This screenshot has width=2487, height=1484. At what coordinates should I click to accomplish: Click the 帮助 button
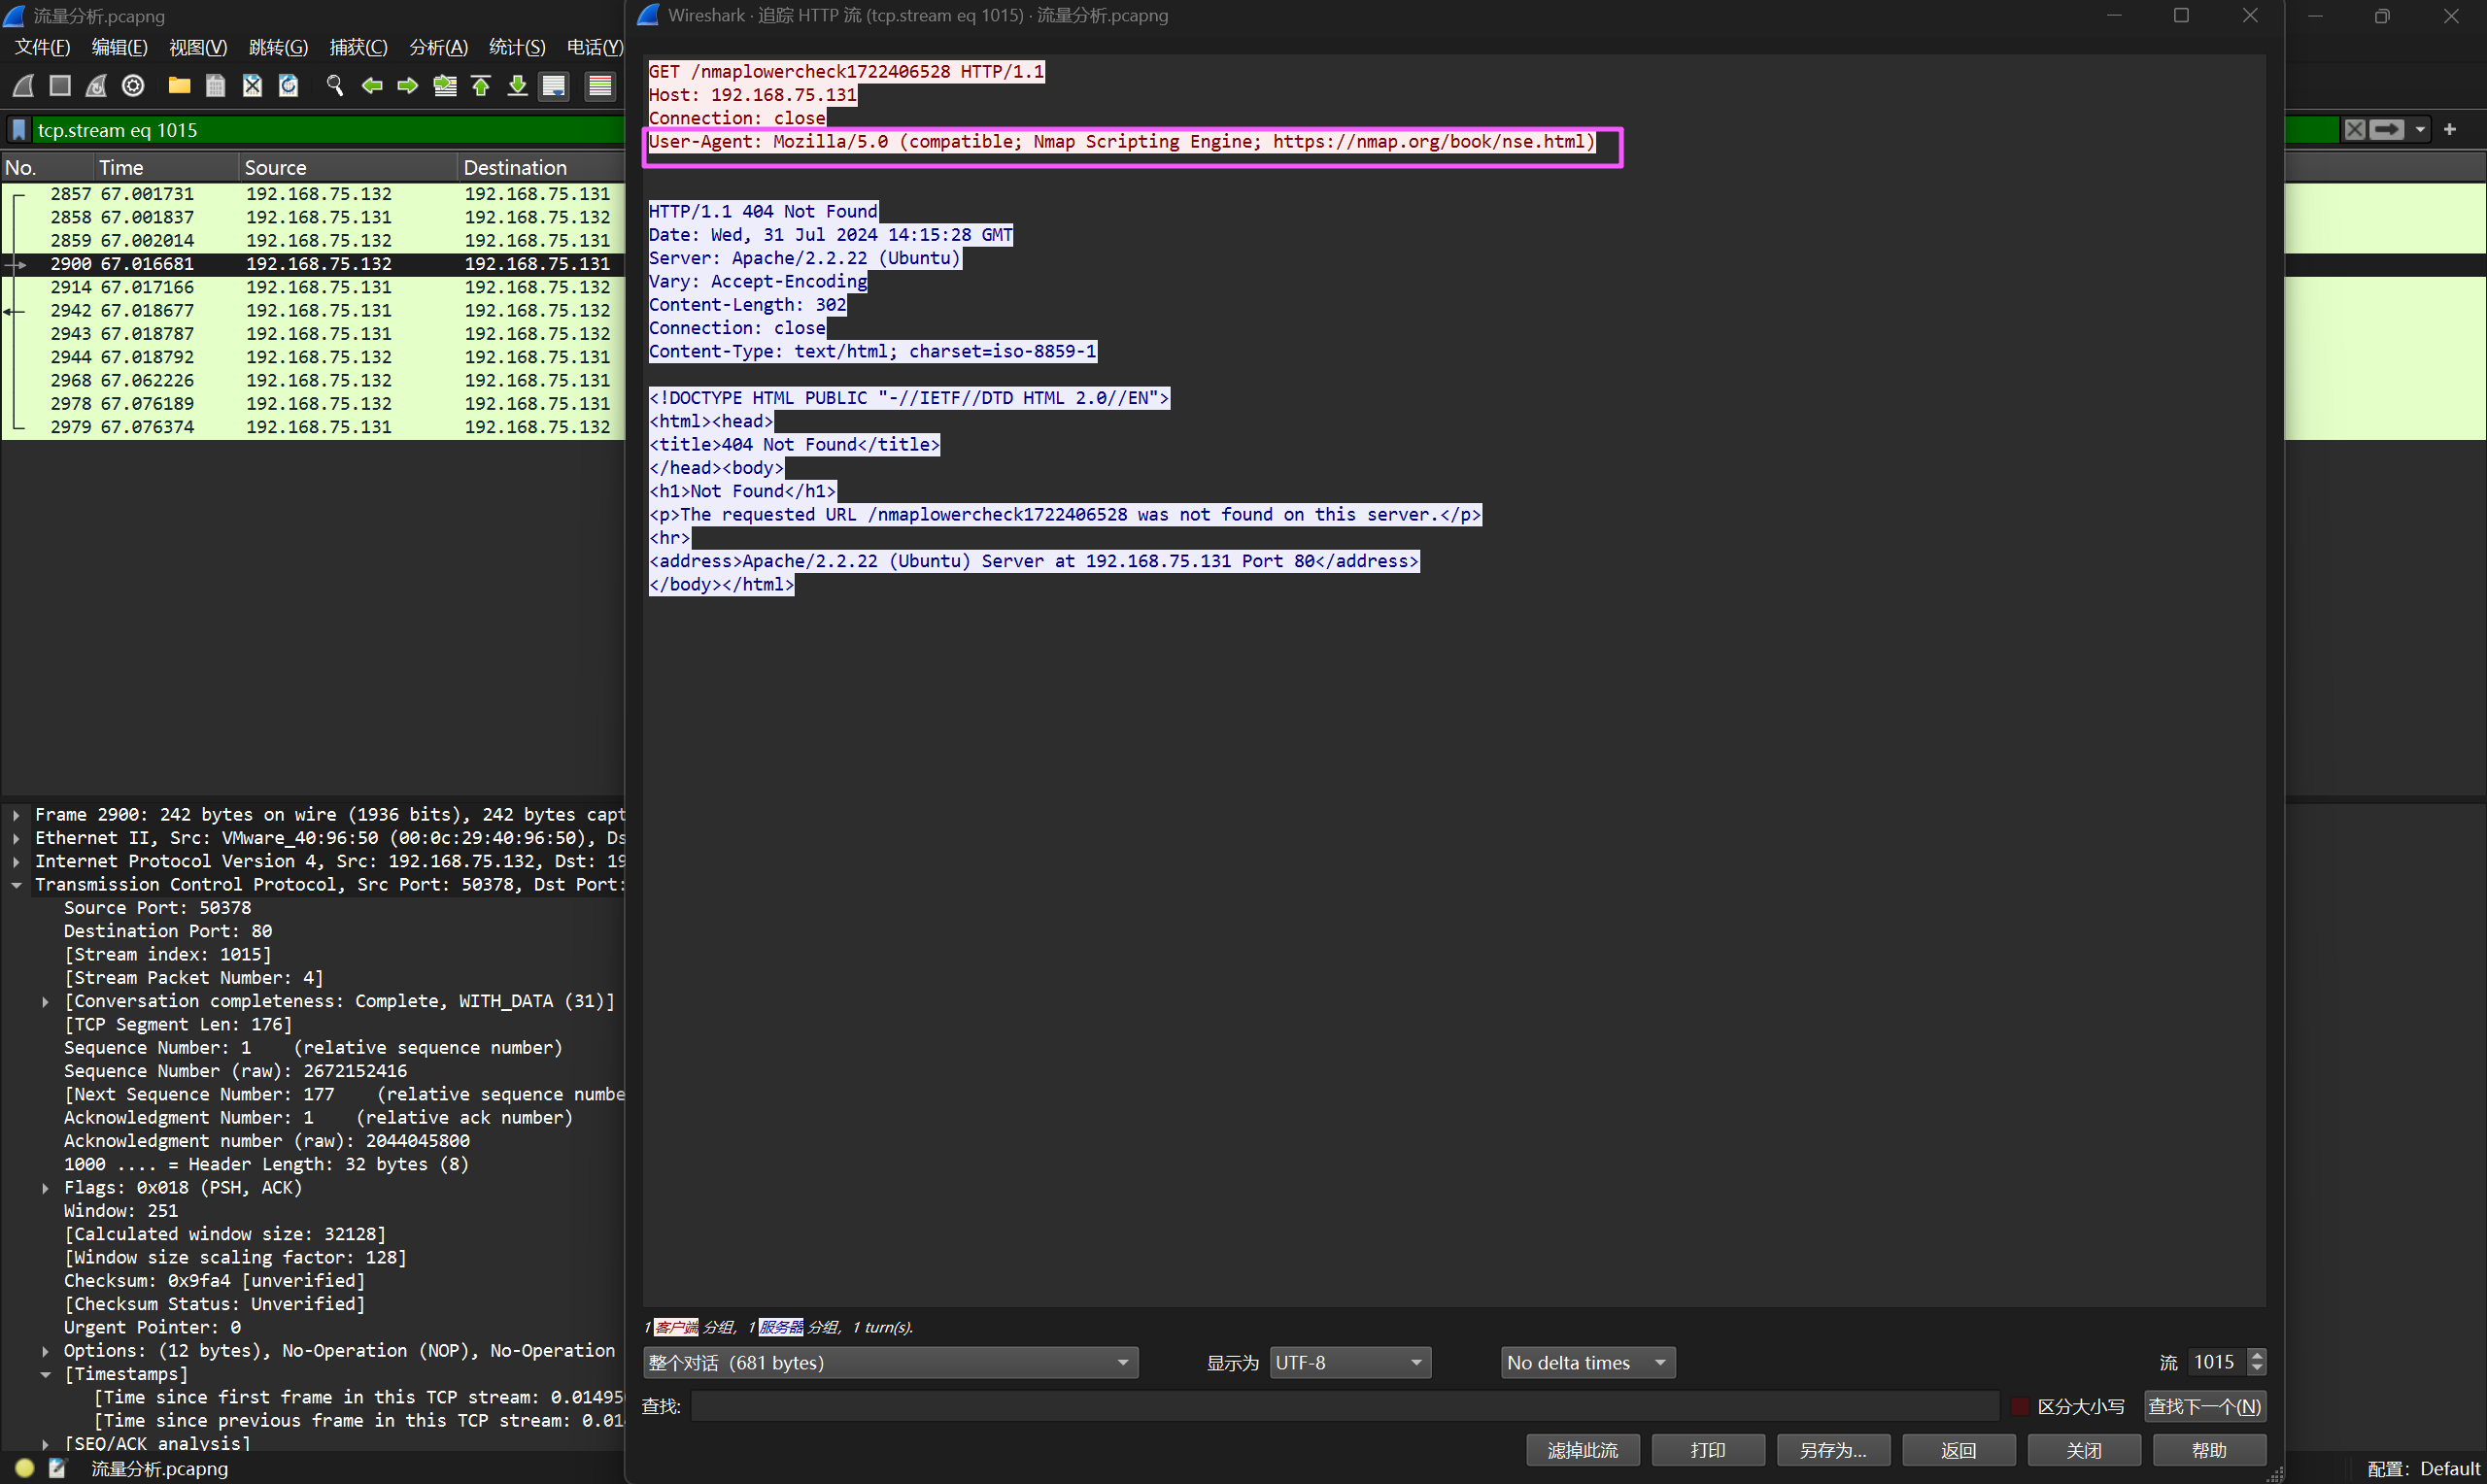2209,1450
